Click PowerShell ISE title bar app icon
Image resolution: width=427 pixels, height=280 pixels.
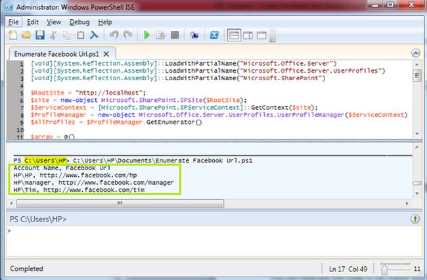(x=9, y=7)
